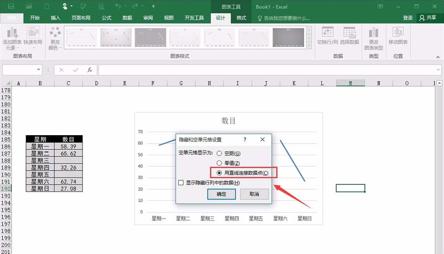Click the OK (确定) button
This screenshot has height=254, width=444.
[222, 194]
